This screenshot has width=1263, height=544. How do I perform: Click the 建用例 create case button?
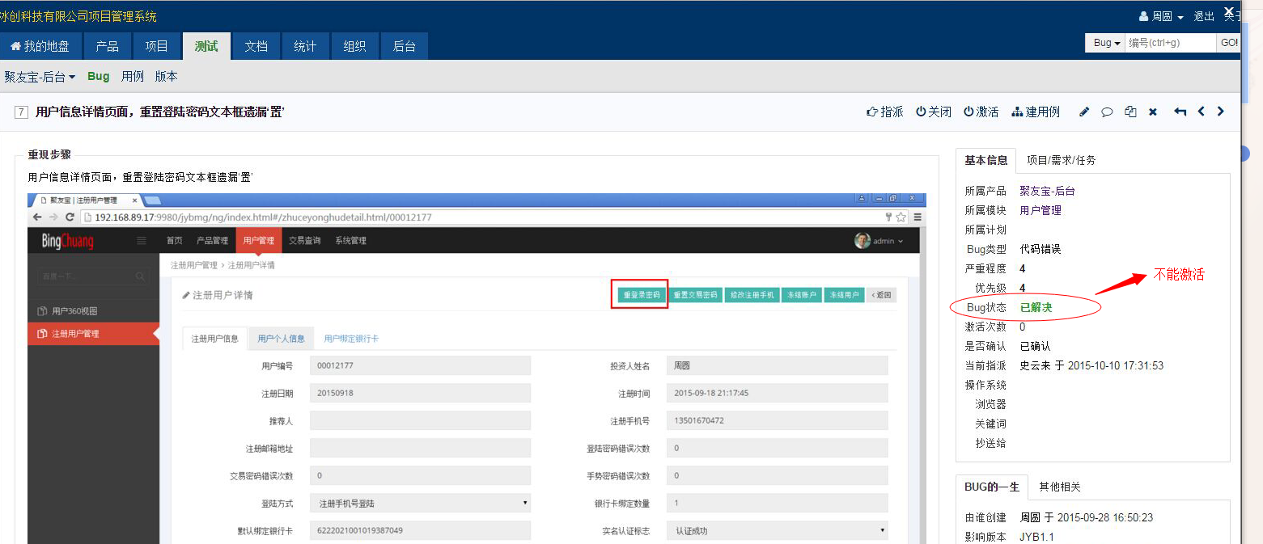point(1036,112)
